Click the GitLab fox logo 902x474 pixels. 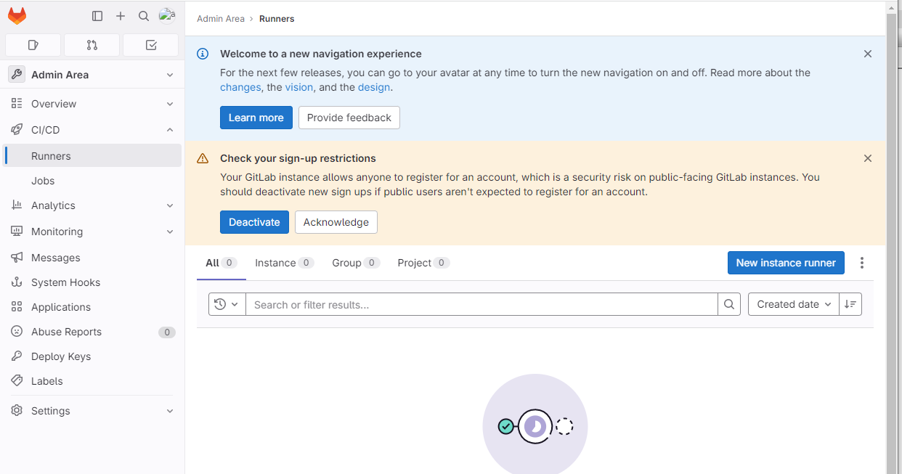point(17,15)
